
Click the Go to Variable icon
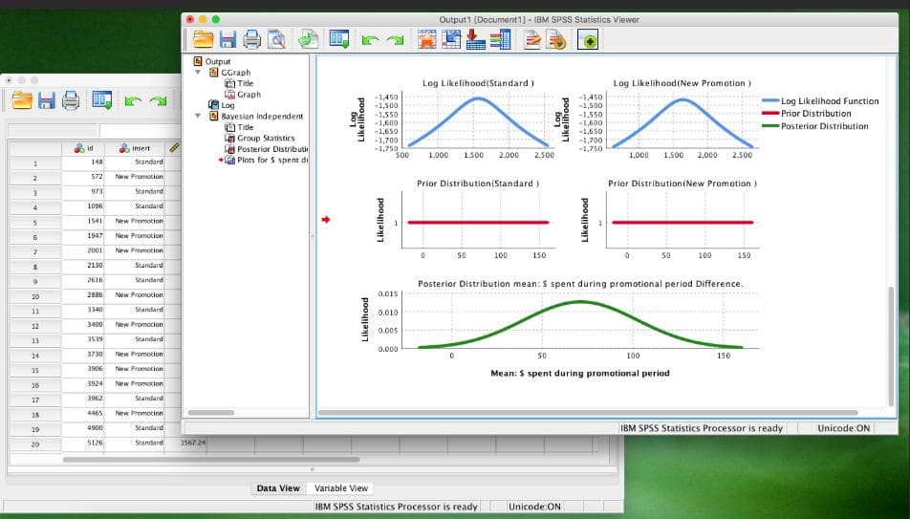pos(475,39)
